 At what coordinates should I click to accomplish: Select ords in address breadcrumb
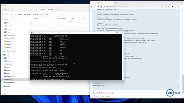pyautogui.click(x=42, y=15)
